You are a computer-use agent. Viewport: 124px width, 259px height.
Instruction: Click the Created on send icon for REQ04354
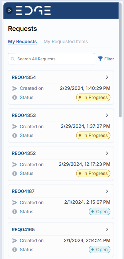click(15, 88)
